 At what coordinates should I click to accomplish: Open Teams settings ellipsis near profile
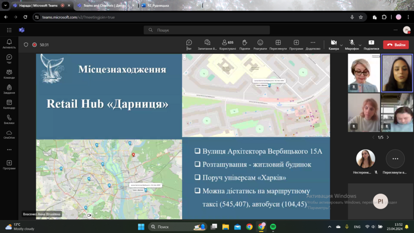pyautogui.click(x=395, y=30)
